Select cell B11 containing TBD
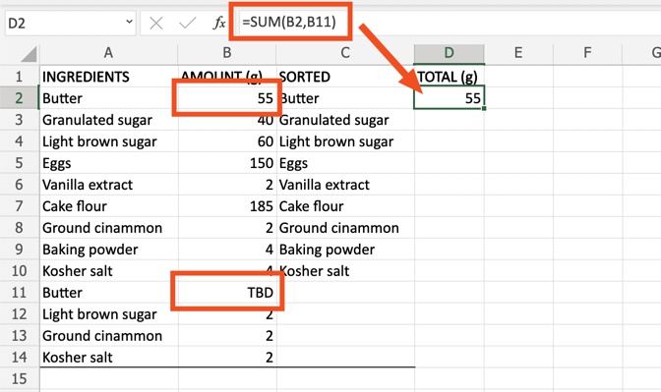The width and height of the screenshot is (661, 392). tap(227, 292)
